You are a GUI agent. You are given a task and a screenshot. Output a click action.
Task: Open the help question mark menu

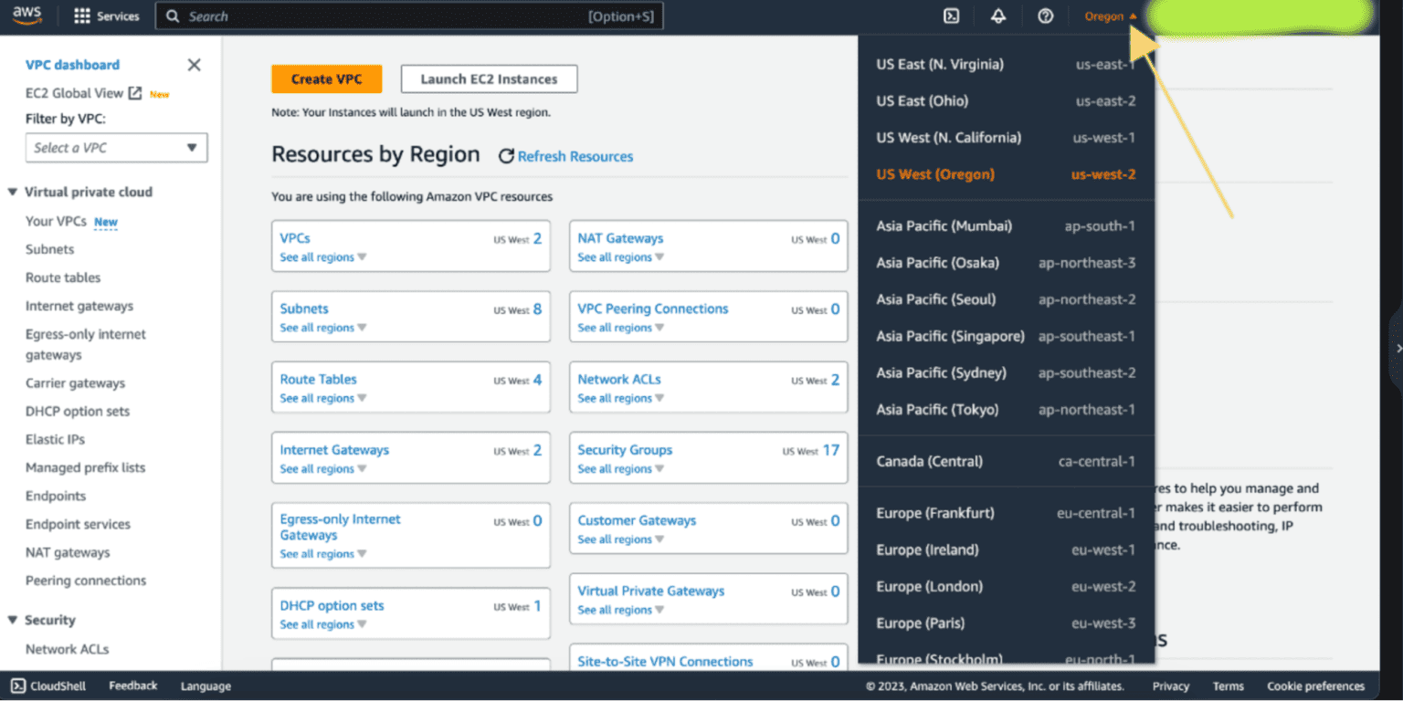[x=1045, y=16]
